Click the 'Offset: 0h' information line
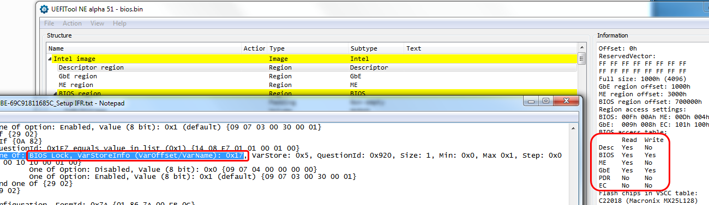Viewport: 709px width, 205px height. (618, 48)
